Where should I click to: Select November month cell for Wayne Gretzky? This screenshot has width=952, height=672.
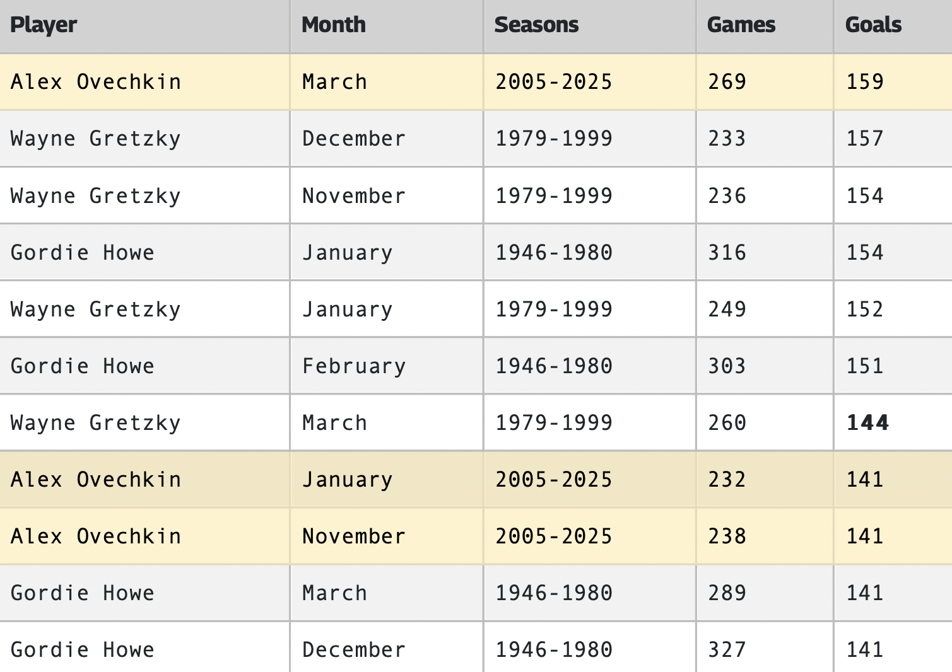pos(353,195)
